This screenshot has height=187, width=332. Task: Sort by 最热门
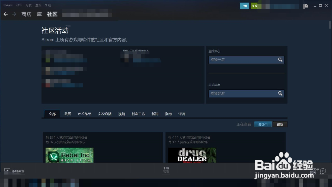click(263, 125)
